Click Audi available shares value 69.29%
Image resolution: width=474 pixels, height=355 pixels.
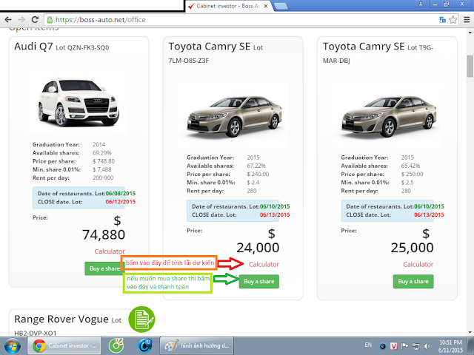click(x=102, y=153)
